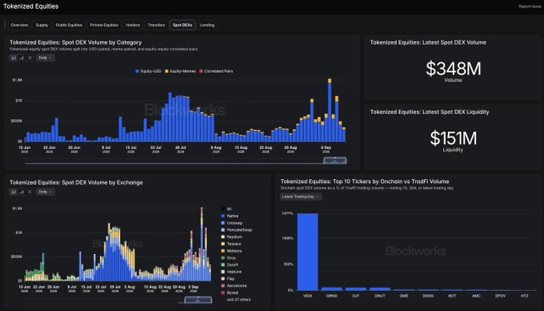Image resolution: width=544 pixels, height=311 pixels.
Task: Switch to the Holders tab
Action: click(133, 25)
